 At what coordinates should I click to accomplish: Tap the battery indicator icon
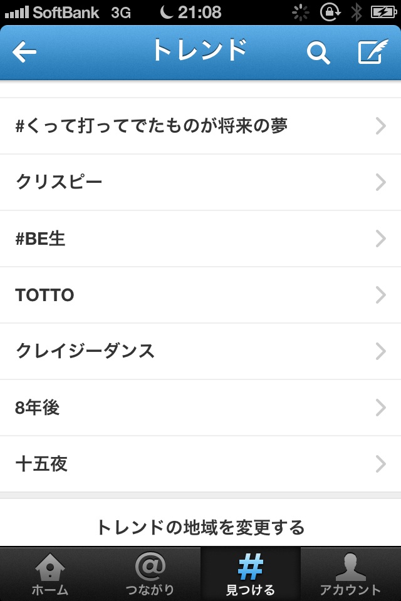pos(382,12)
